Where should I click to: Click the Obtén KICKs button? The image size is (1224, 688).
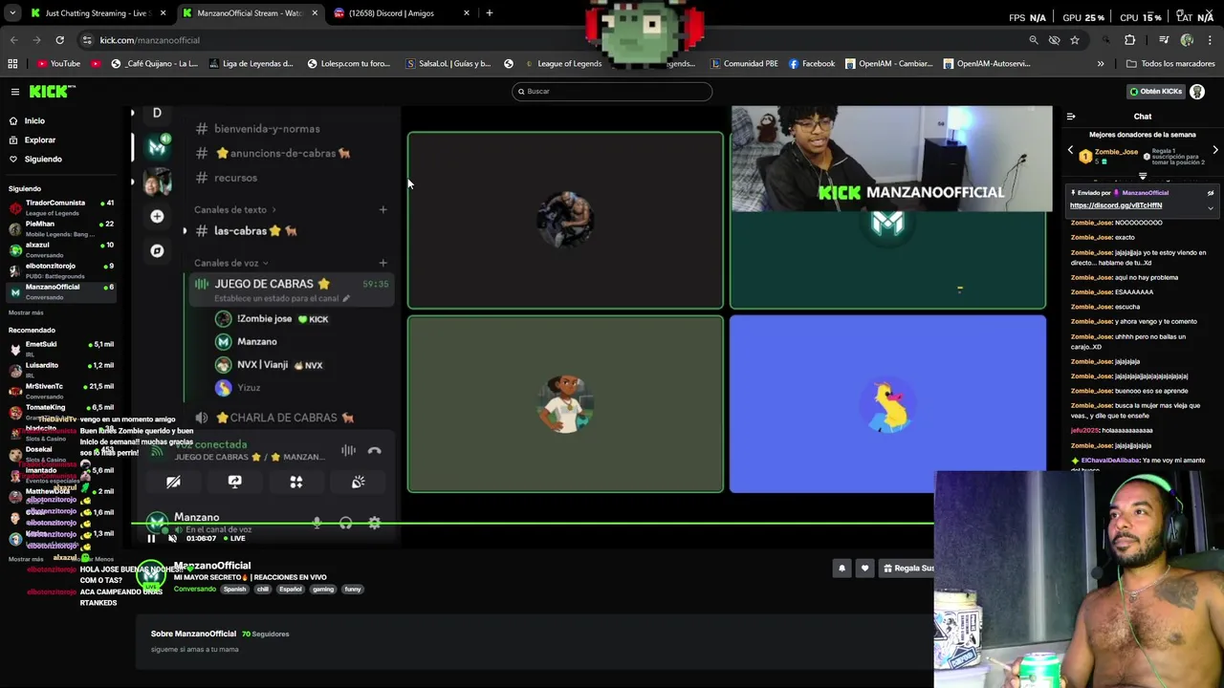(1155, 92)
